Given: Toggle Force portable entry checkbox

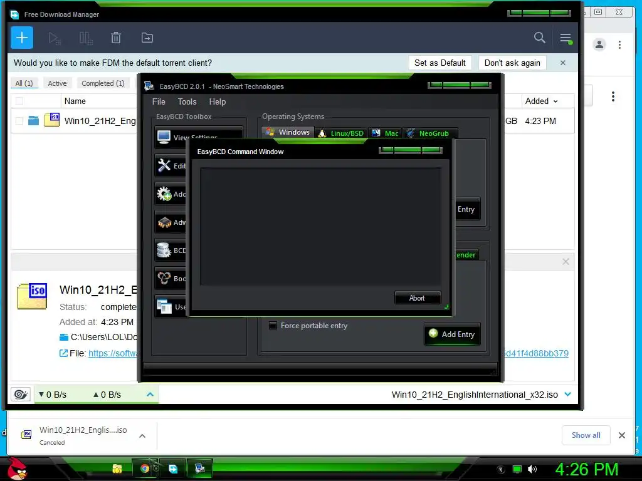Looking at the screenshot, I should [273, 326].
